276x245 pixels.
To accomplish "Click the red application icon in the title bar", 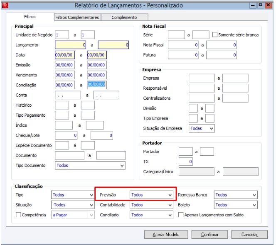I will click(5, 5).
